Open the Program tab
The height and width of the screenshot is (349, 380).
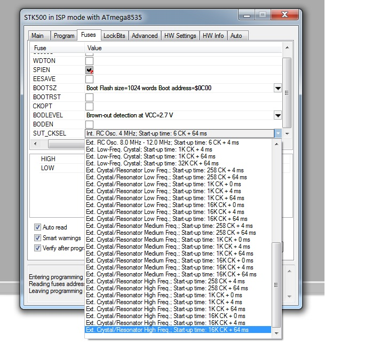point(64,36)
